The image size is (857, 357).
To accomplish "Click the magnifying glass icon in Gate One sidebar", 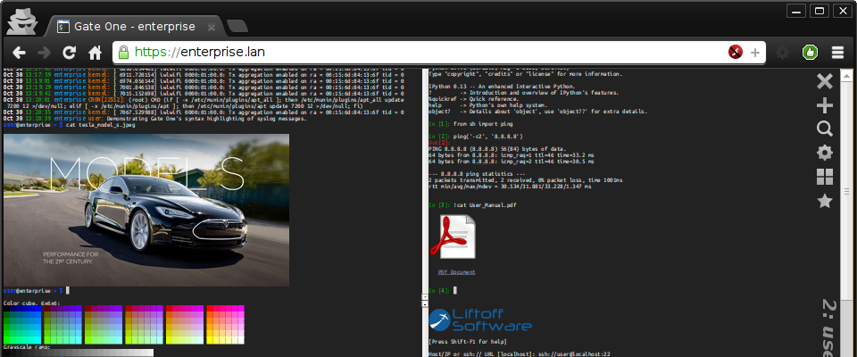I will pyautogui.click(x=825, y=129).
